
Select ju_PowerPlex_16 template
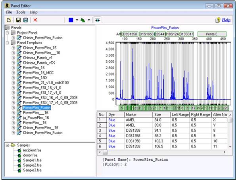coord(36,118)
